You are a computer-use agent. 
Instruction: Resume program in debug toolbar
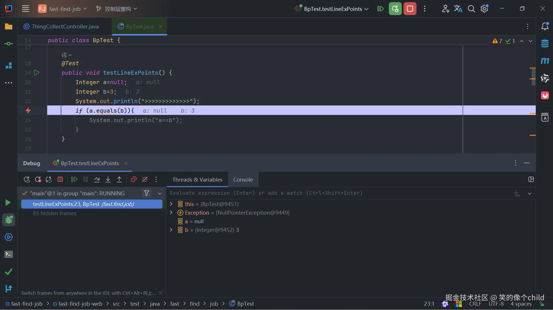pos(74,180)
